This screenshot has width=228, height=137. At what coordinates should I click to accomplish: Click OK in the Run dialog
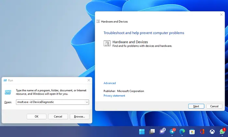click(36, 117)
